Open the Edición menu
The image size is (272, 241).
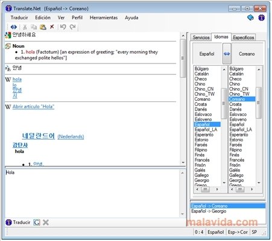tap(43, 18)
